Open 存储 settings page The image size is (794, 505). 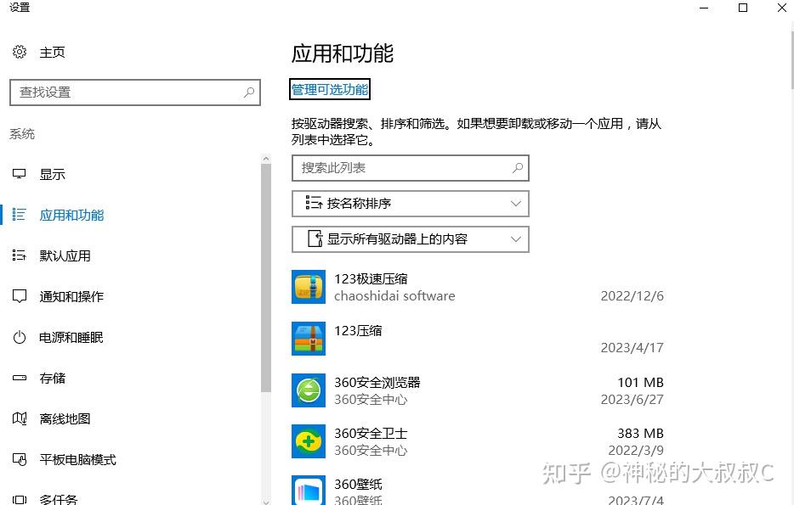pos(52,379)
